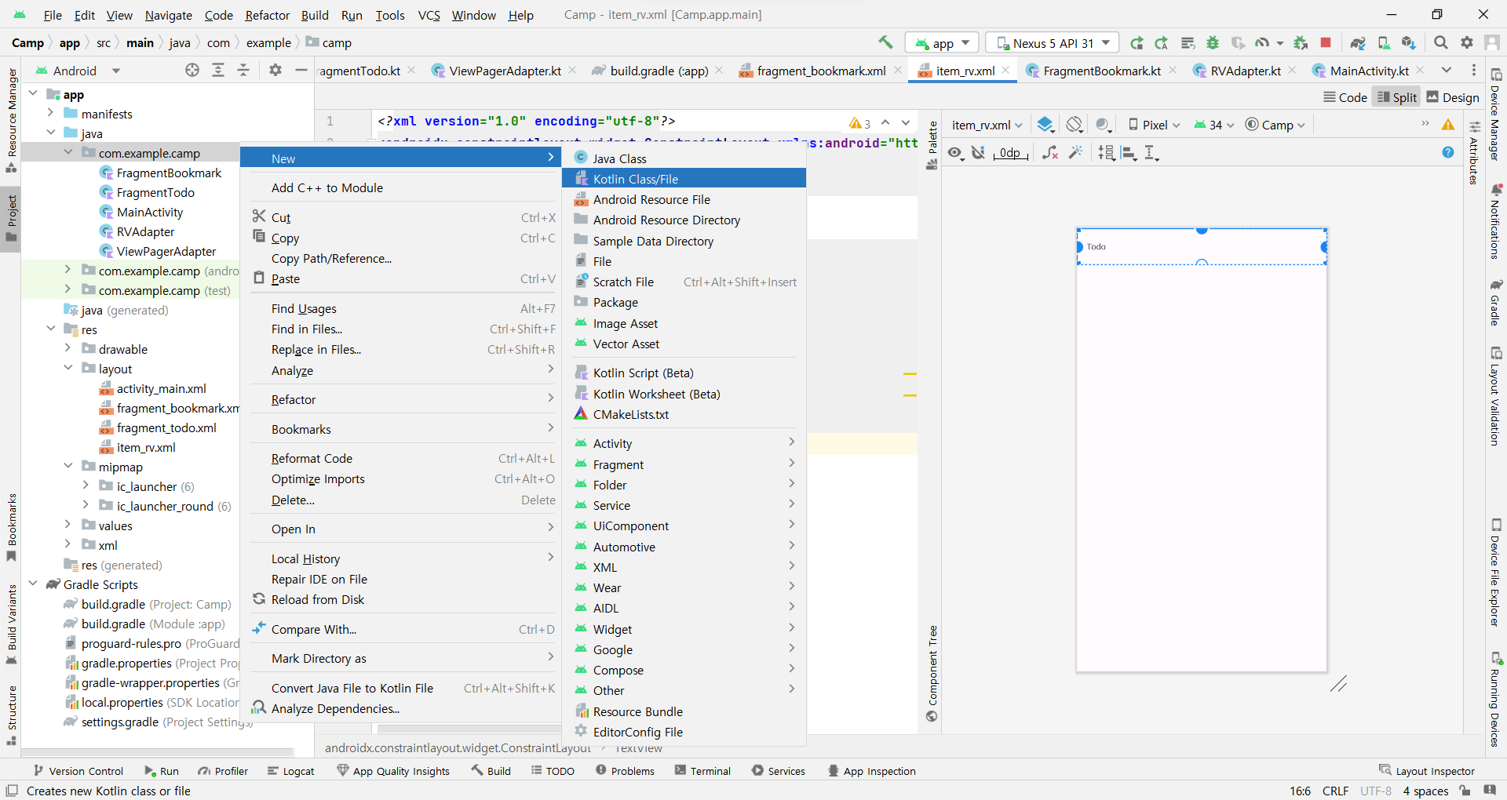The image size is (1507, 800).
Task: Toggle the Component Tree side panel
Action: click(932, 673)
